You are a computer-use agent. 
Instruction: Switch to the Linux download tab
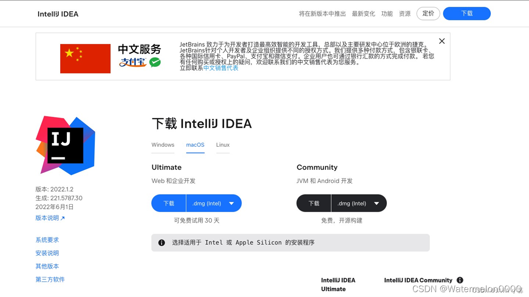coord(223,145)
